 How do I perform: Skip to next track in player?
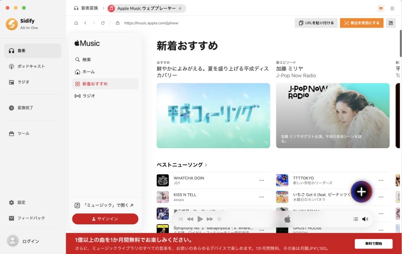pos(210,219)
